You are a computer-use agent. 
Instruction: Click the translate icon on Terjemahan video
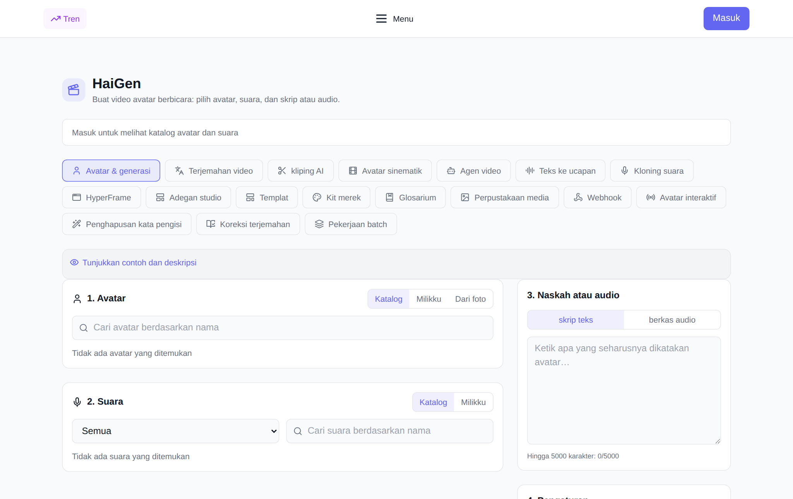(x=179, y=171)
